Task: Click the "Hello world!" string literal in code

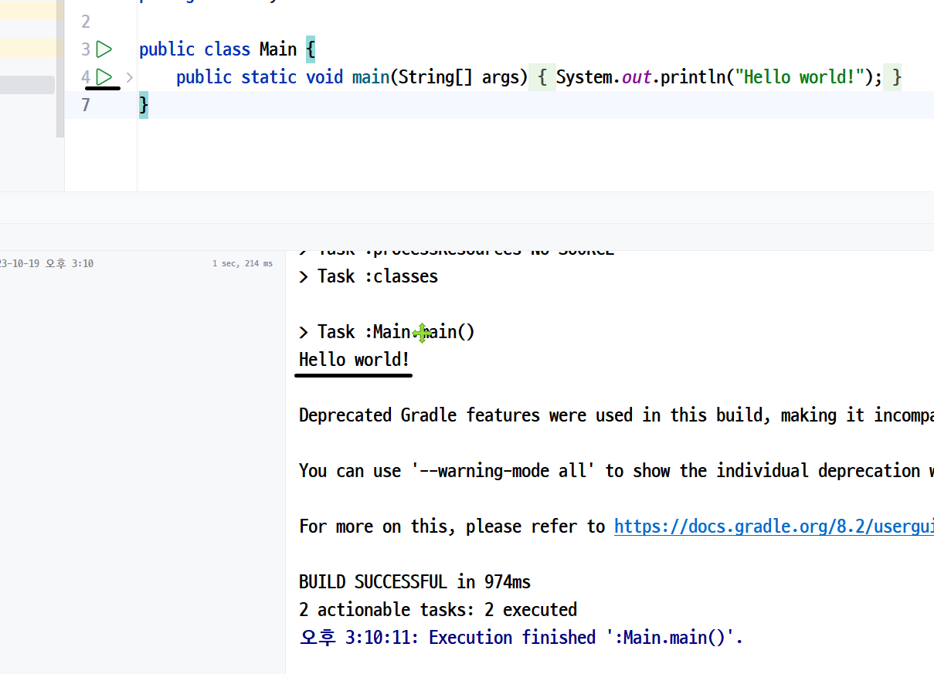Action: (798, 77)
